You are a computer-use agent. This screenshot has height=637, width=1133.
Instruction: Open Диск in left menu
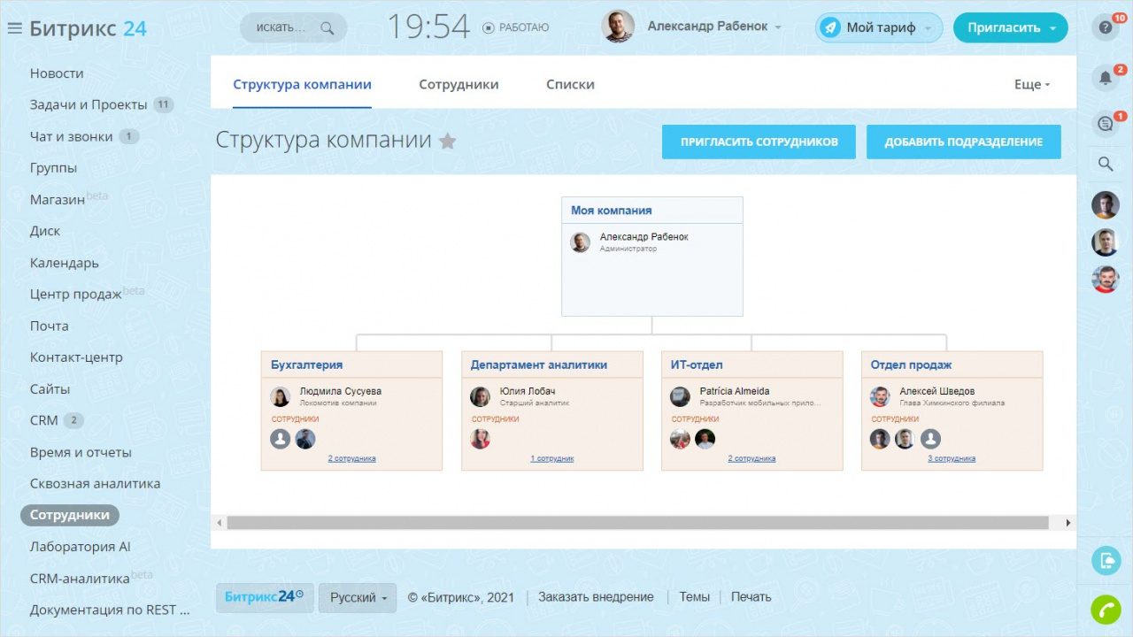pos(45,231)
